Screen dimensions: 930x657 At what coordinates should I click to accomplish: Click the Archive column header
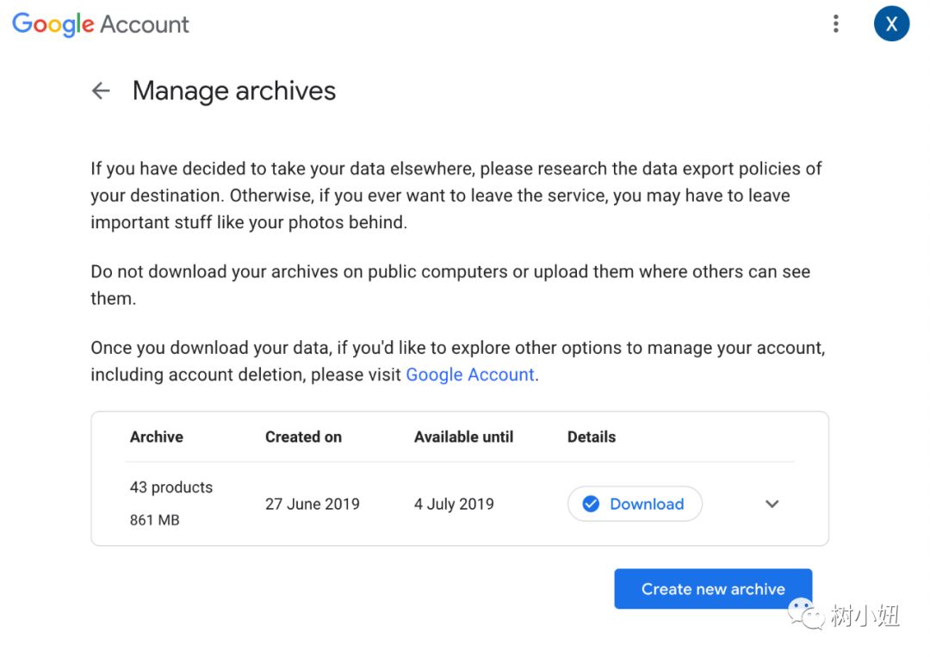click(x=157, y=437)
